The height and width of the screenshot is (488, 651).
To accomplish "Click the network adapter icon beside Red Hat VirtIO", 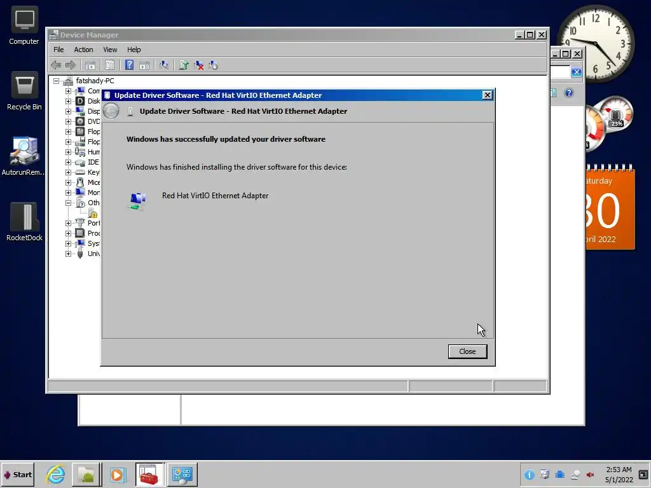I will pos(137,201).
